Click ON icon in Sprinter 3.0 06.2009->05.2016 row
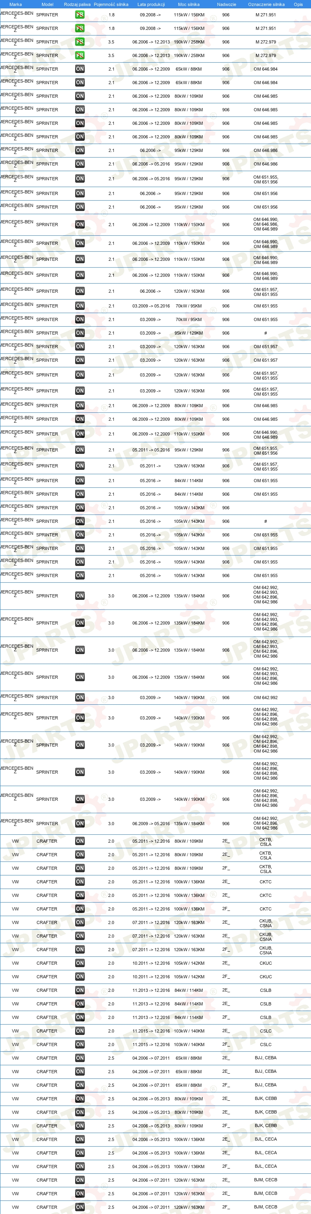This screenshot has width=311, height=1214. click(80, 823)
